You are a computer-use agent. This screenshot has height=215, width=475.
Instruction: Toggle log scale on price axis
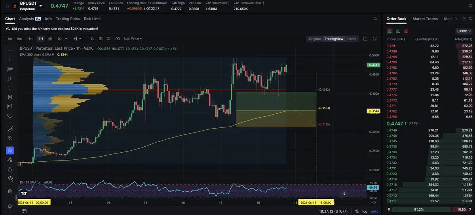(x=364, y=211)
